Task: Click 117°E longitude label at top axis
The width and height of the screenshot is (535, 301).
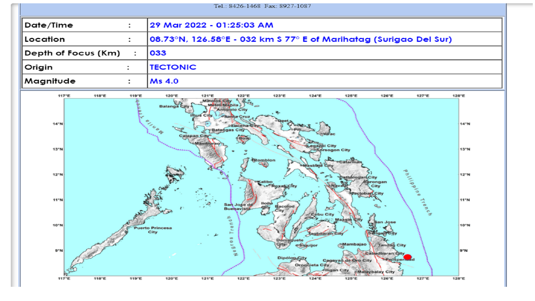Action: point(64,96)
